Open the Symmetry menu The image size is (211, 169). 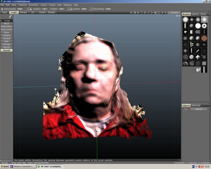pos(33,5)
